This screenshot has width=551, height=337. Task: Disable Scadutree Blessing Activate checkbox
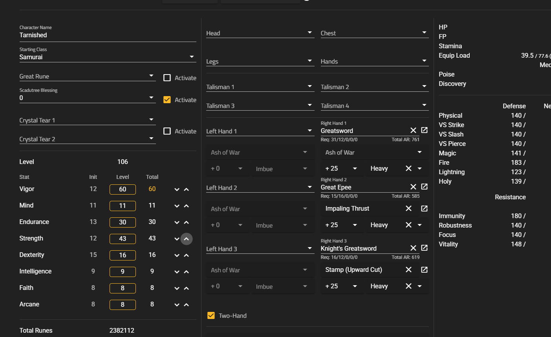167,100
